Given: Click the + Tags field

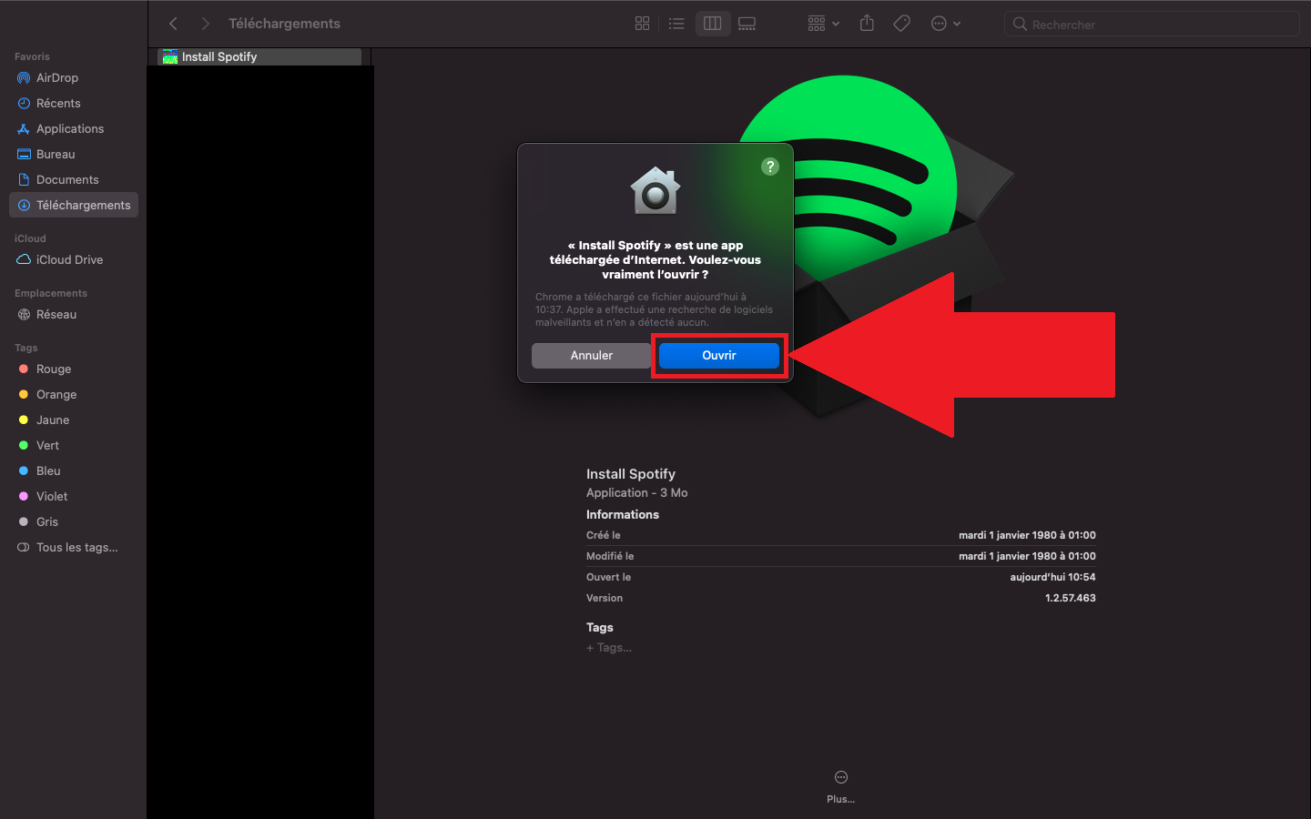Looking at the screenshot, I should tap(609, 648).
